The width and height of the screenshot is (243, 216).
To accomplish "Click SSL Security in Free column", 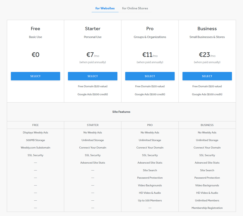I will (x=35, y=155).
